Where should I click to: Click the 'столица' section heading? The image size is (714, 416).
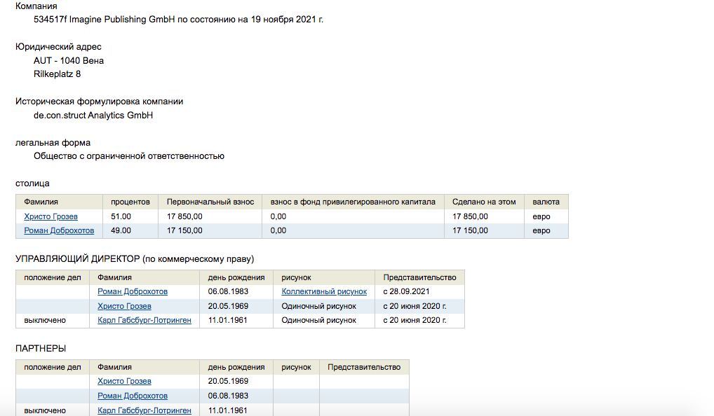[x=32, y=183]
